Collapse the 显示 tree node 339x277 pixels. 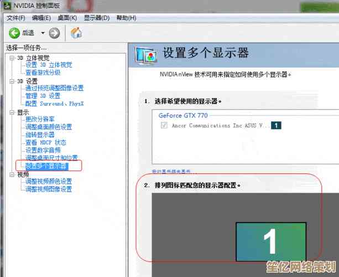point(13,112)
